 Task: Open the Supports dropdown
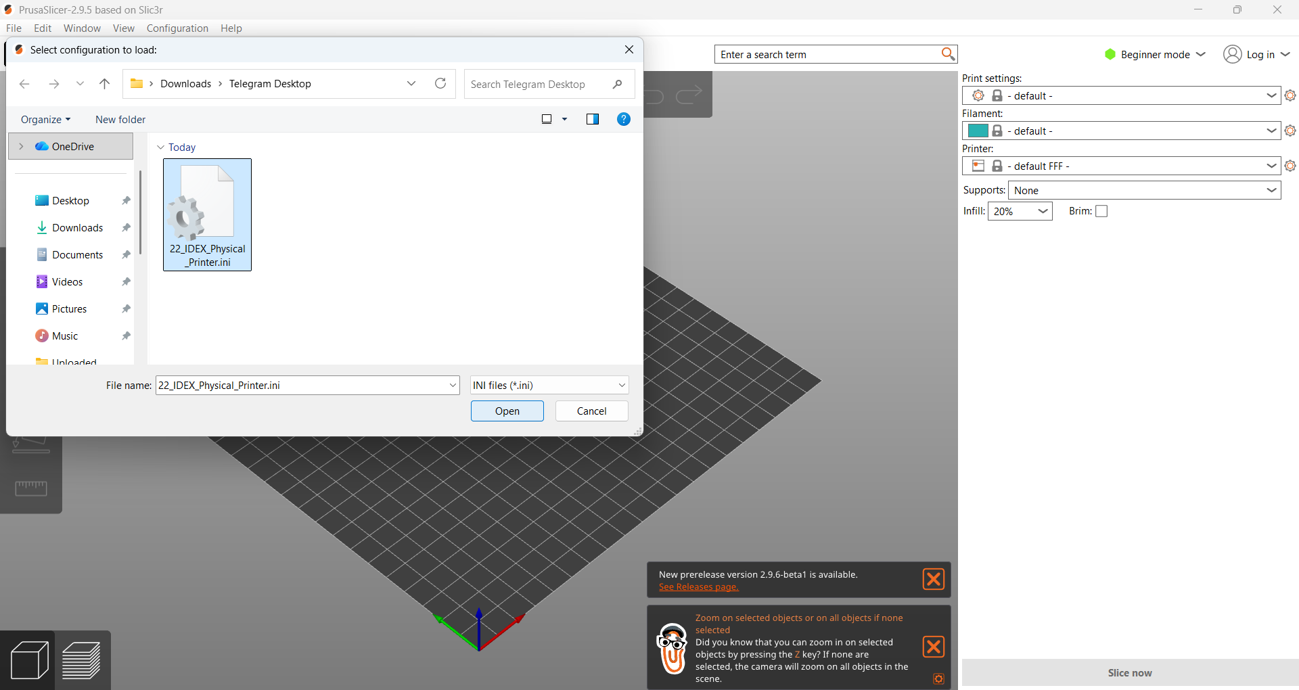pos(1145,190)
